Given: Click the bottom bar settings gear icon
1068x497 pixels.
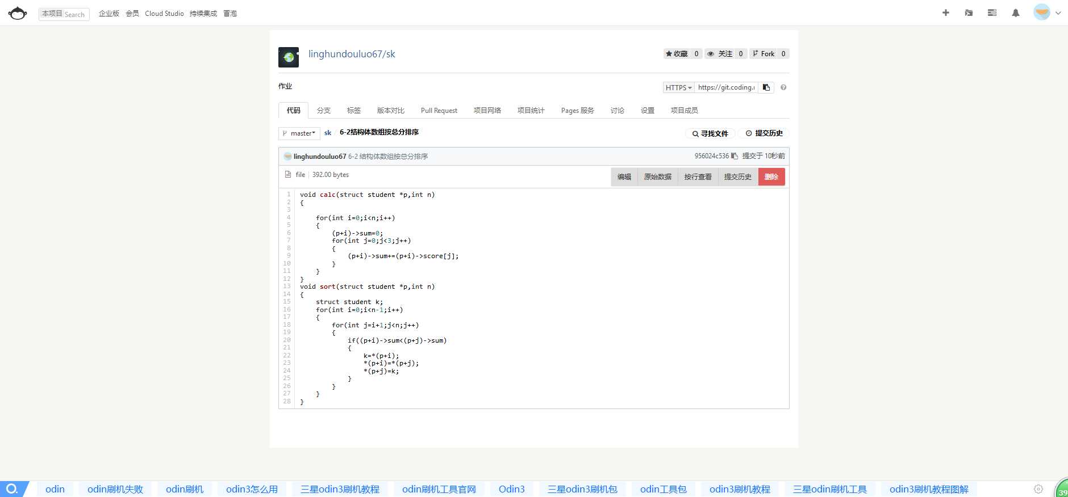Looking at the screenshot, I should click(1038, 489).
